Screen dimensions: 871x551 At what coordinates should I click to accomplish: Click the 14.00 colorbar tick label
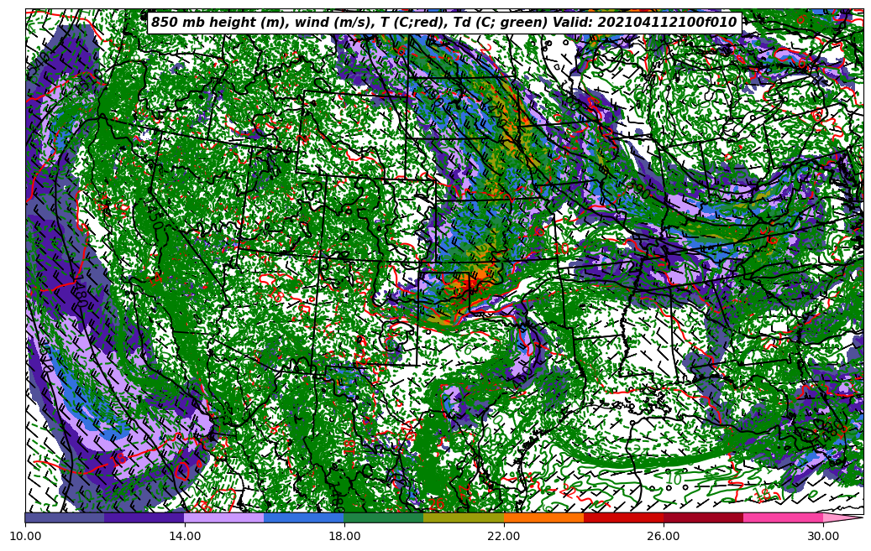click(185, 535)
